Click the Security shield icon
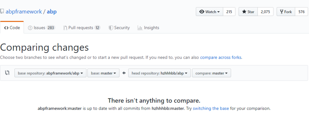 (111, 28)
